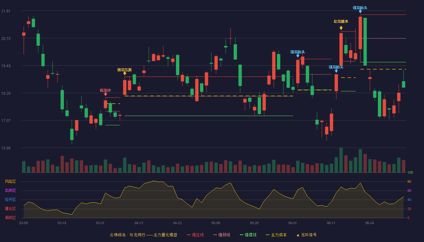
Task: Click the blue 40 indicator scale value
Action: (409, 200)
